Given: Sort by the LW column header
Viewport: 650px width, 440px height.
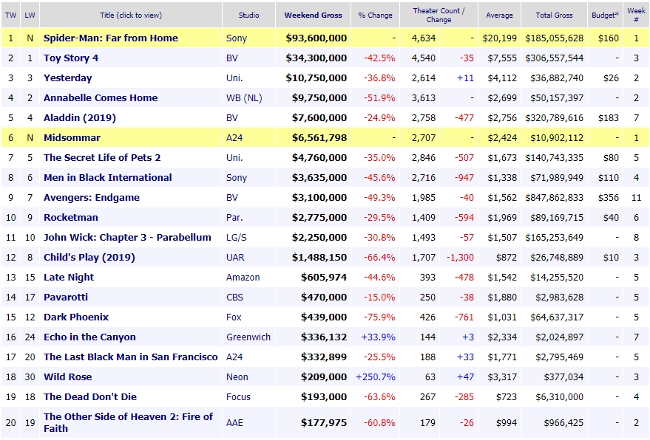Looking at the screenshot, I should [30, 15].
